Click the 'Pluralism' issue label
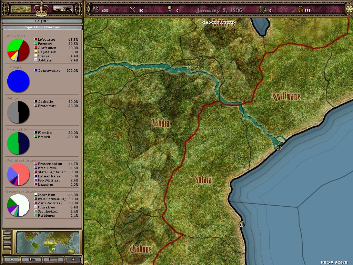 click(x=47, y=207)
